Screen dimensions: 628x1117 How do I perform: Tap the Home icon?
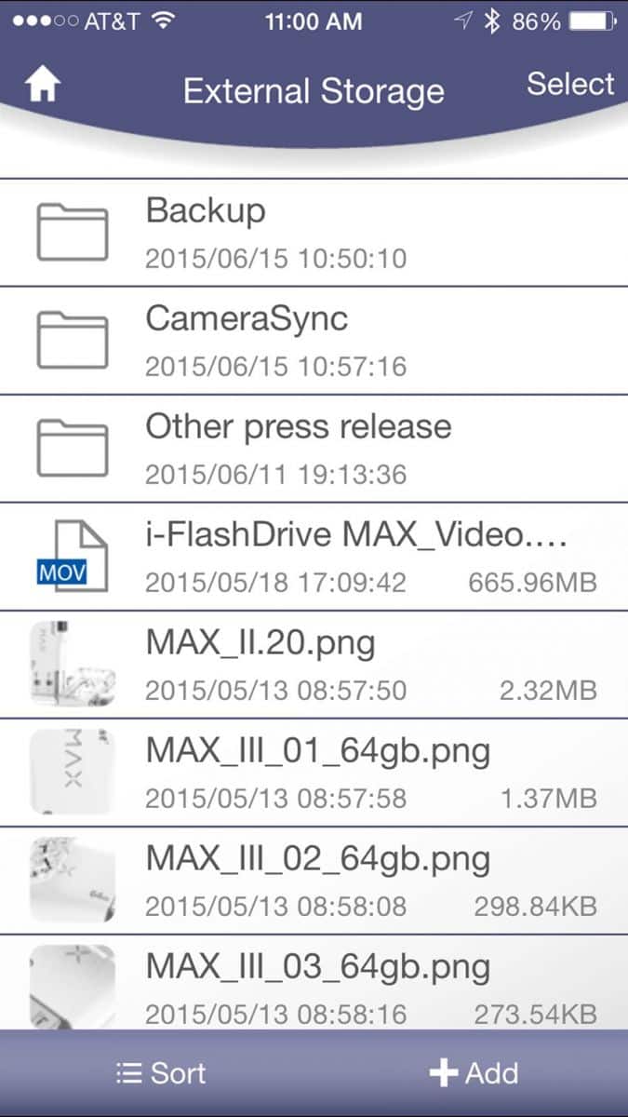click(x=43, y=87)
